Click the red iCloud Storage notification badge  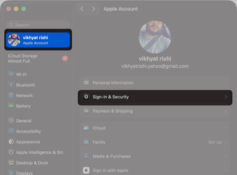(65, 58)
